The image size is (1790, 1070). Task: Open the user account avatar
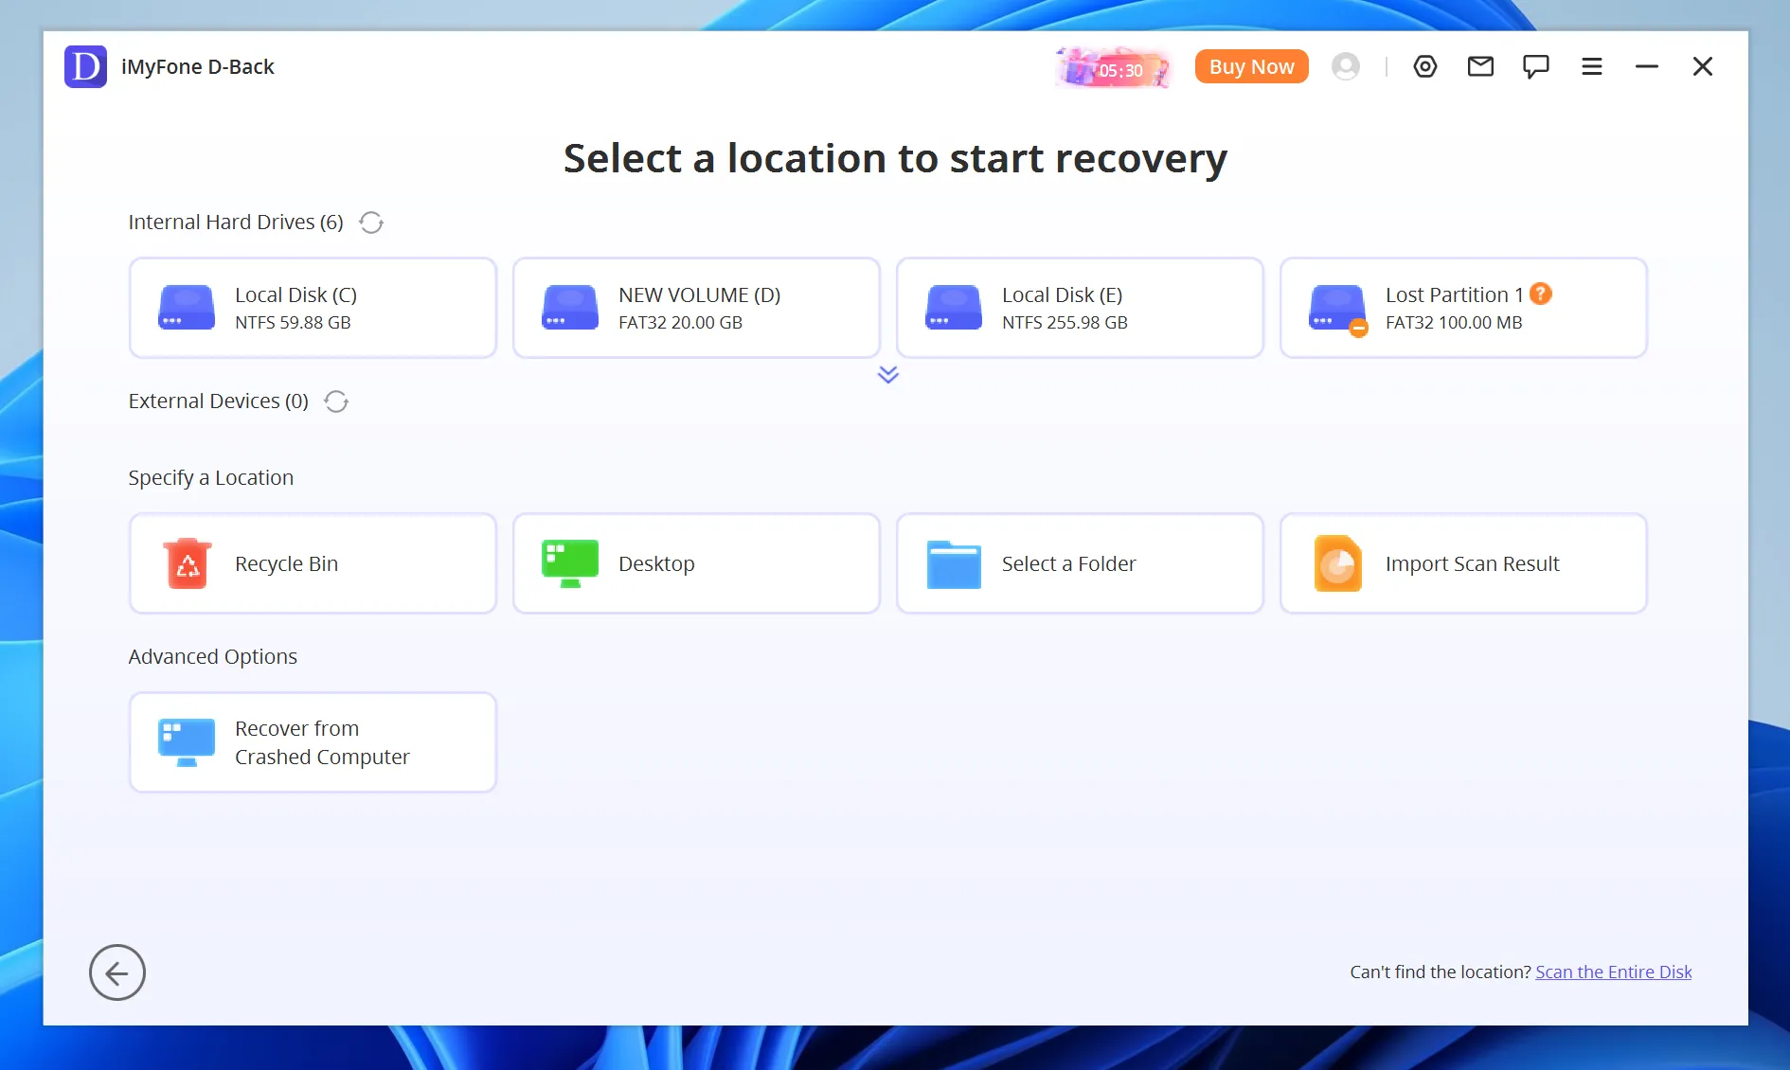[x=1345, y=66]
